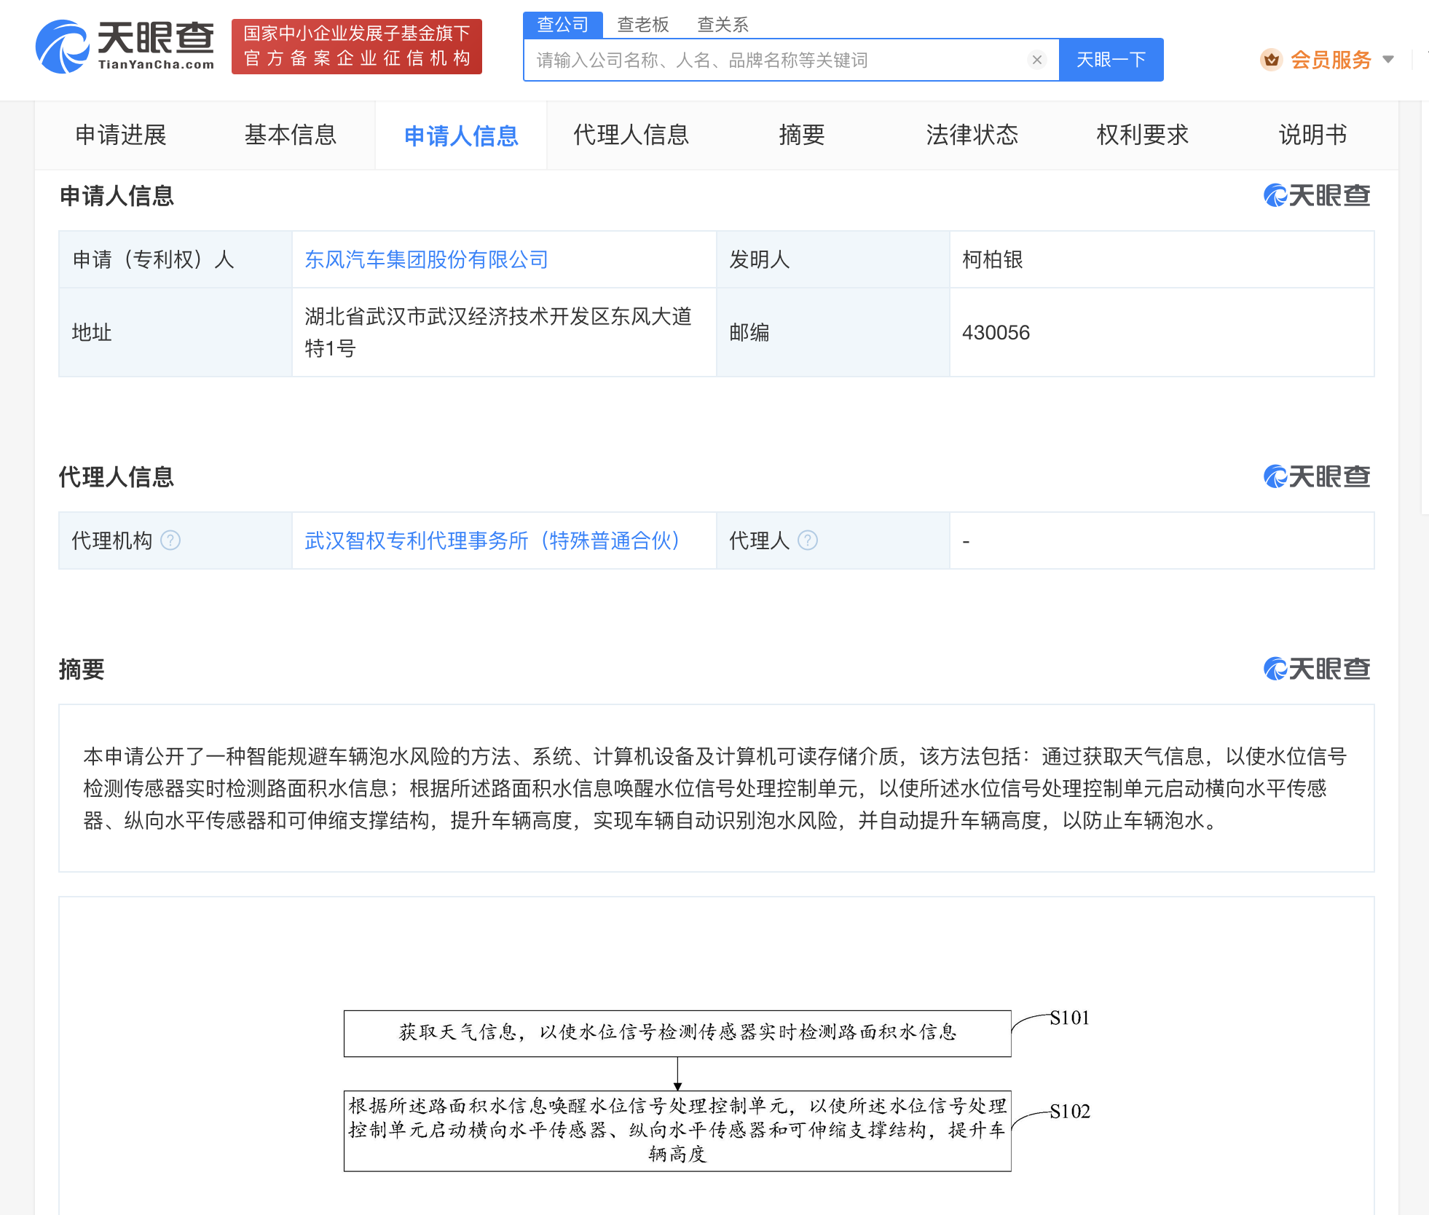Select the 查关系 search tab
This screenshot has height=1215, width=1429.
coord(723,25)
